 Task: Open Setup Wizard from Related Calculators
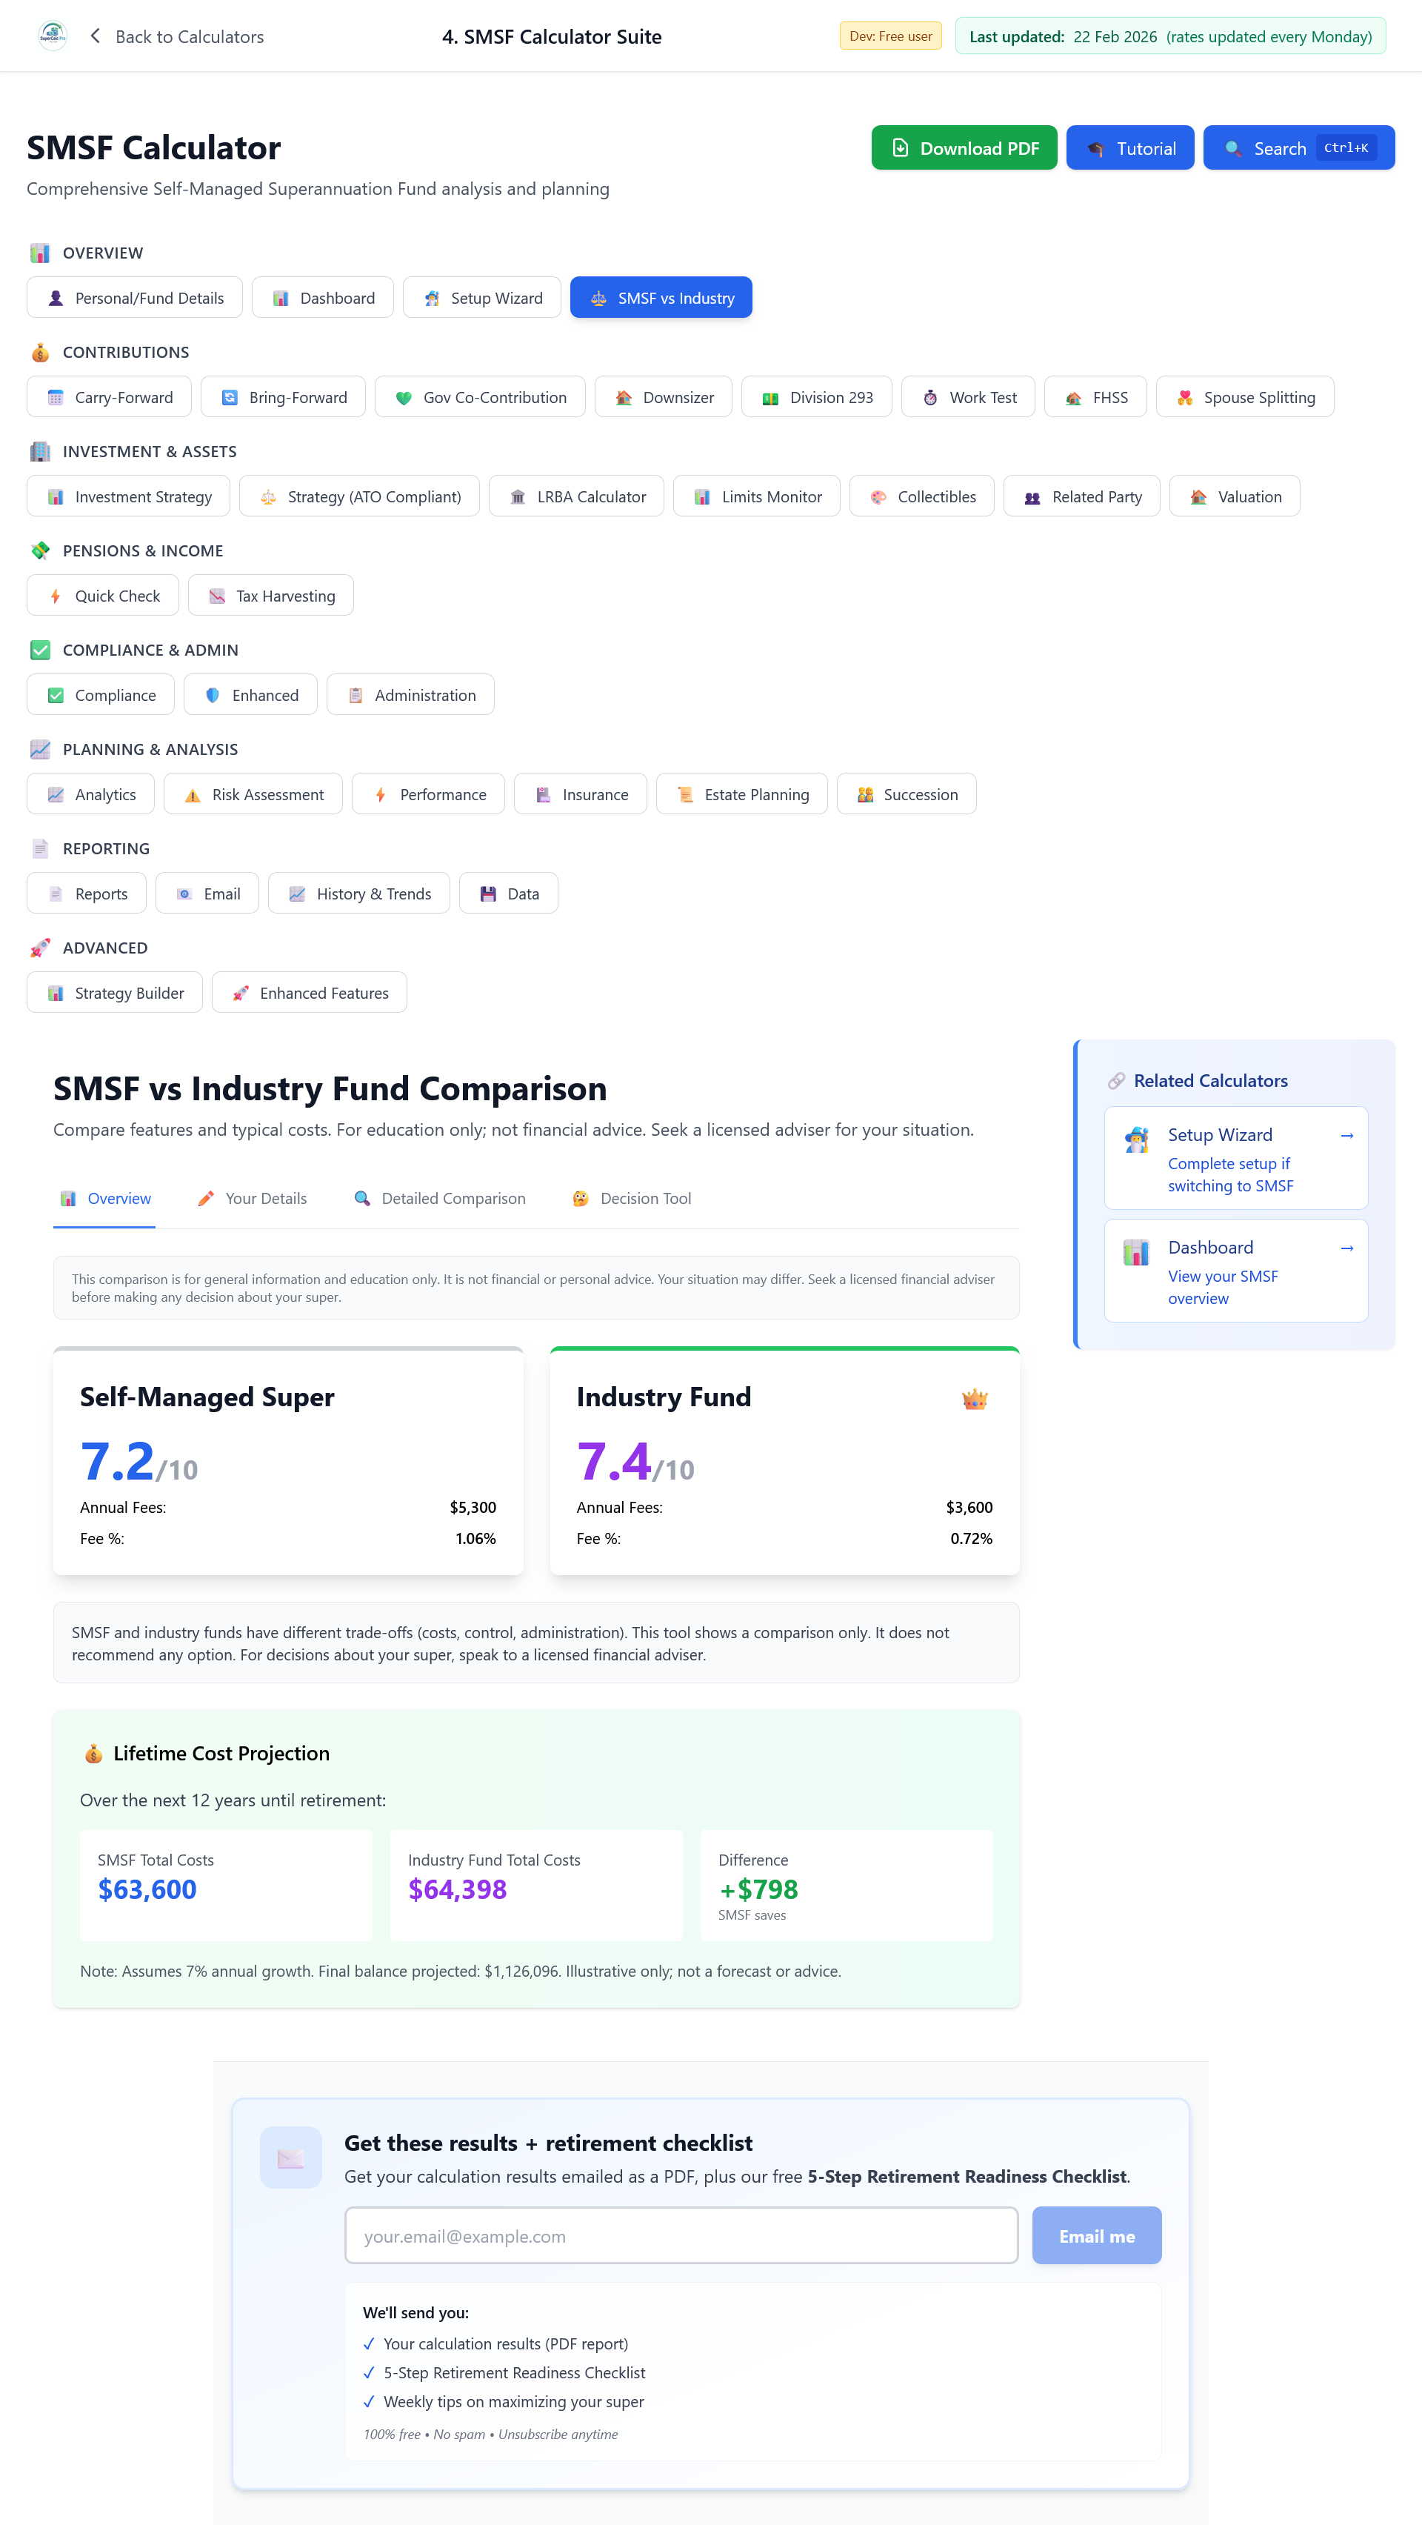1235,1157
